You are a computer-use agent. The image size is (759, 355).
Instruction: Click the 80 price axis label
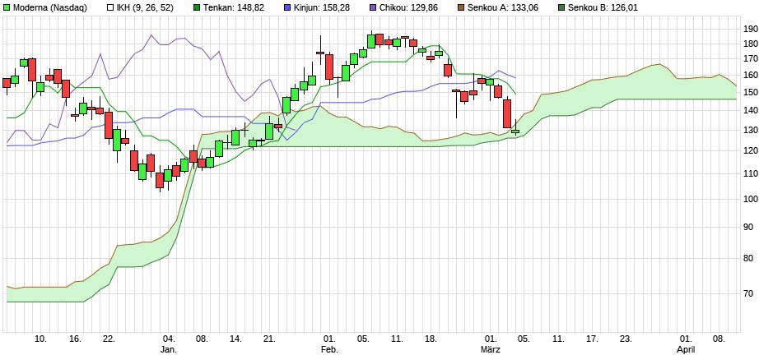[750, 258]
